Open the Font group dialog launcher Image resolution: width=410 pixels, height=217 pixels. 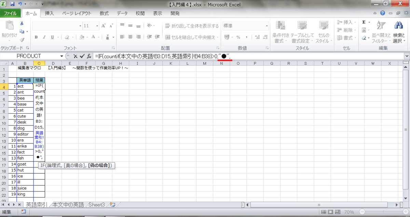point(114,48)
